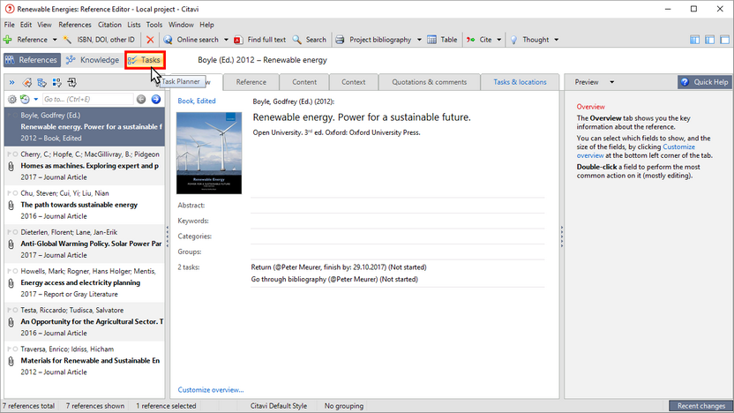Image resolution: width=734 pixels, height=413 pixels.
Task: Click paperclip icon on Chu reference
Action: 11,205
